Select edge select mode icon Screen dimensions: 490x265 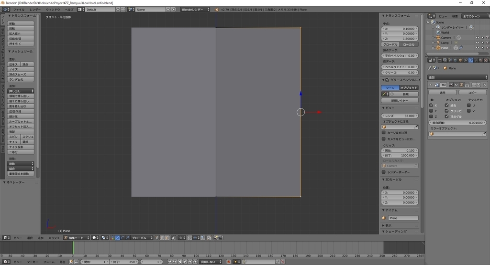(162, 238)
